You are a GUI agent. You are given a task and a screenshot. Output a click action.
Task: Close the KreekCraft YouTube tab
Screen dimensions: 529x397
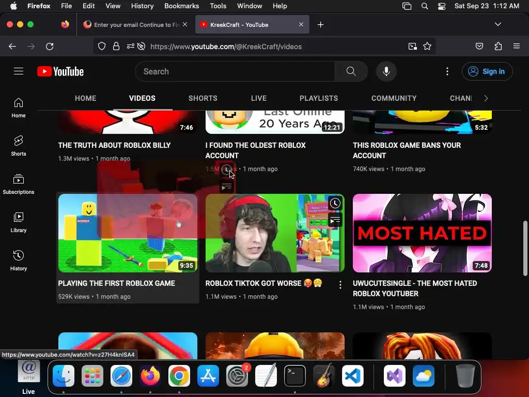coord(301,24)
